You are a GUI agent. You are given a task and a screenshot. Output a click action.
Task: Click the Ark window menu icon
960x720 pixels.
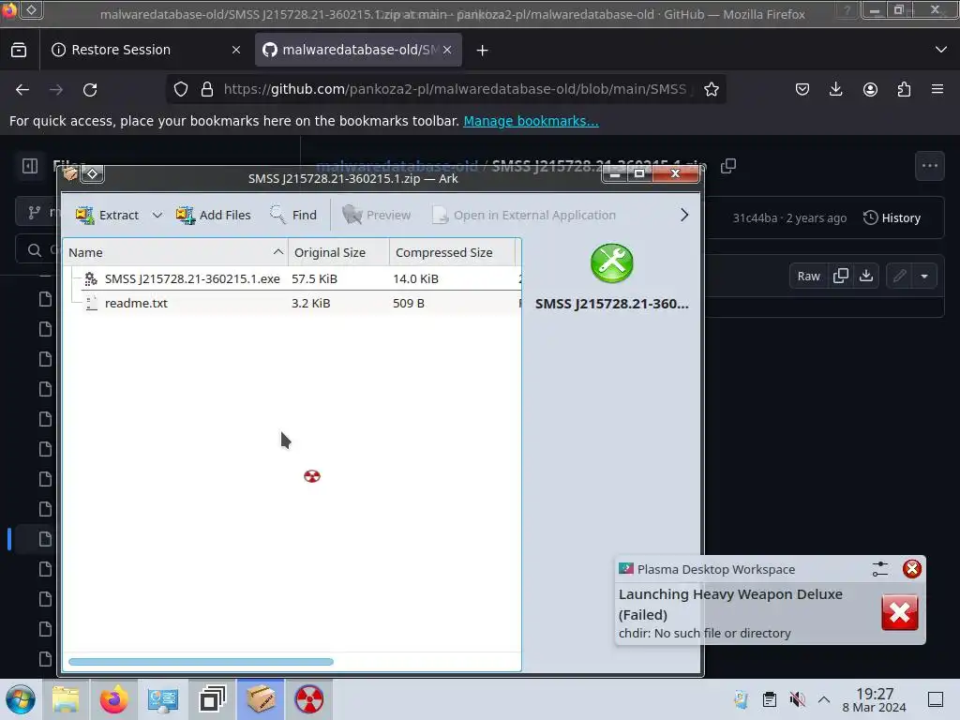point(70,173)
